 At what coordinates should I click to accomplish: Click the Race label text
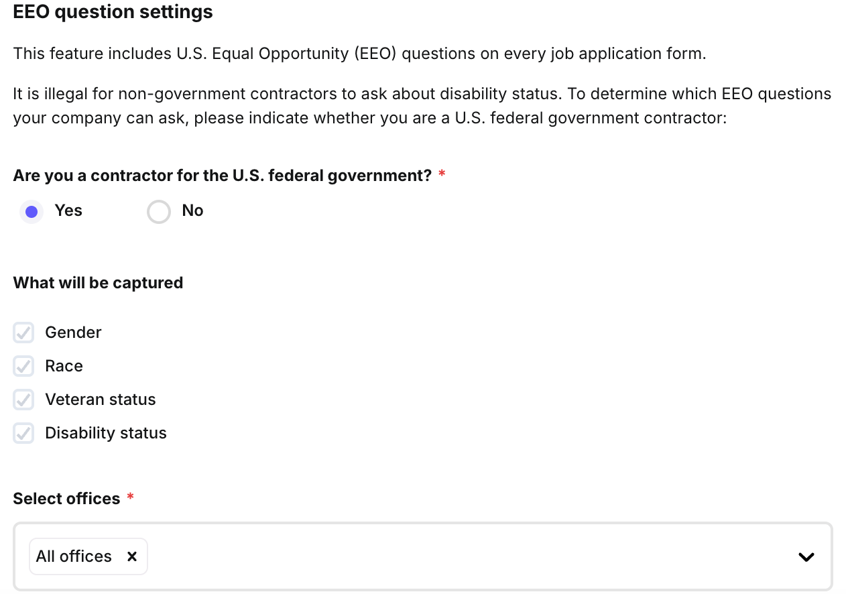tap(64, 366)
